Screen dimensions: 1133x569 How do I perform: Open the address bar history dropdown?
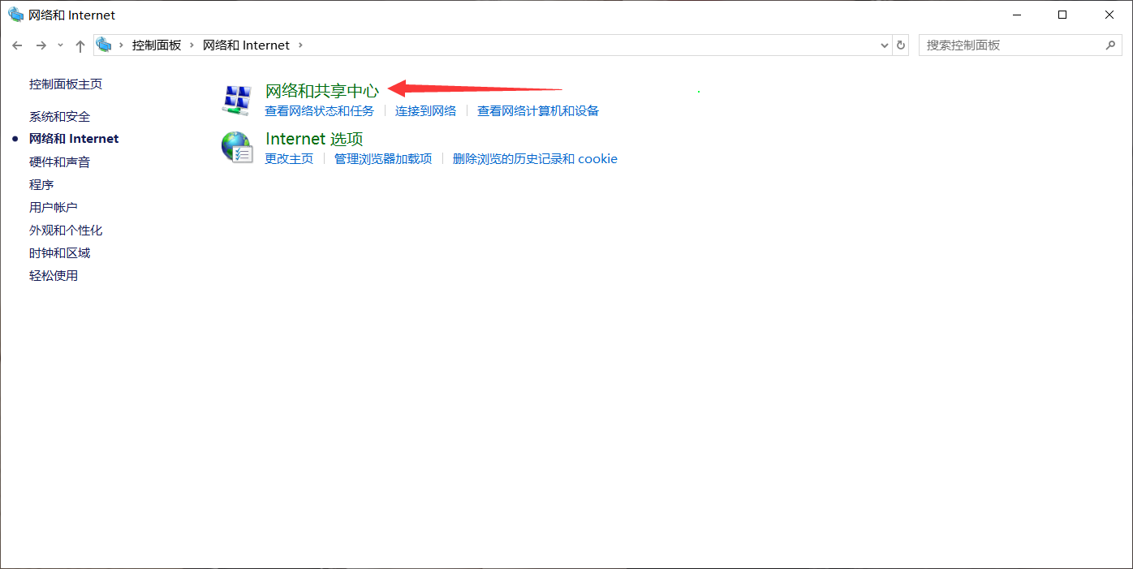(x=884, y=45)
